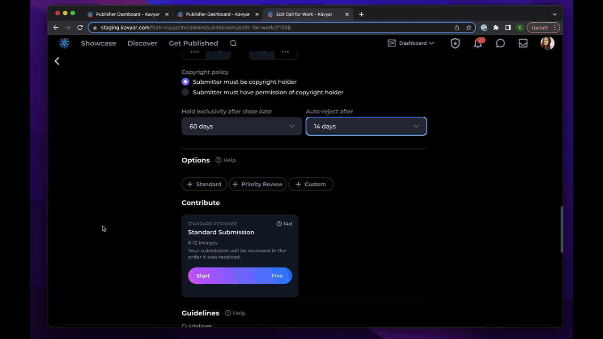Click the Contribute heading
Image resolution: width=603 pixels, height=339 pixels.
tap(201, 203)
